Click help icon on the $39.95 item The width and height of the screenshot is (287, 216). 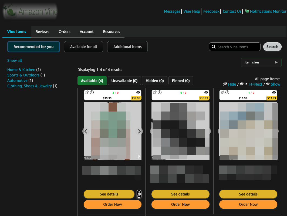pos(92,92)
